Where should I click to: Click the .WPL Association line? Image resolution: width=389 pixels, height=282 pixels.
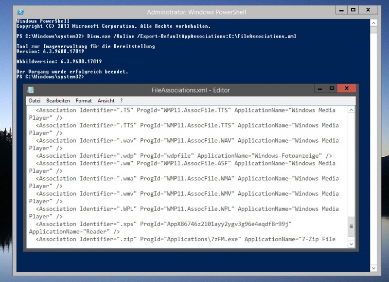point(187,209)
